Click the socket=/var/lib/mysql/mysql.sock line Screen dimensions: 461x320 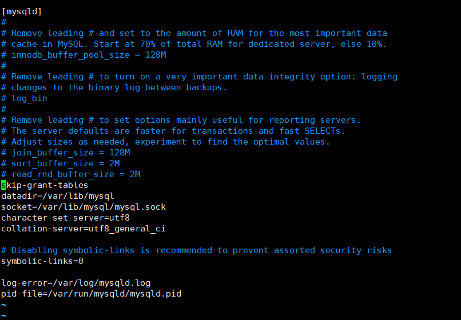tap(84, 207)
